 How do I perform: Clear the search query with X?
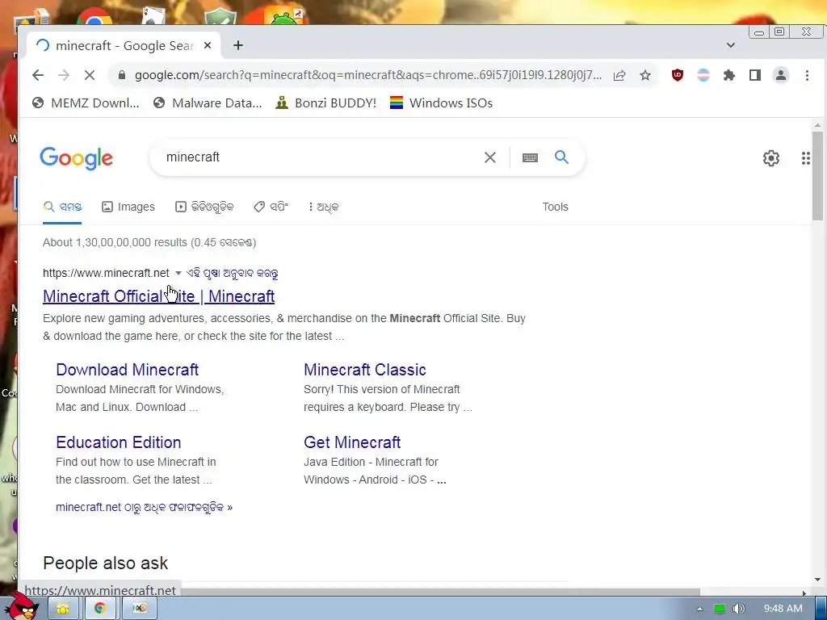pyautogui.click(x=490, y=157)
